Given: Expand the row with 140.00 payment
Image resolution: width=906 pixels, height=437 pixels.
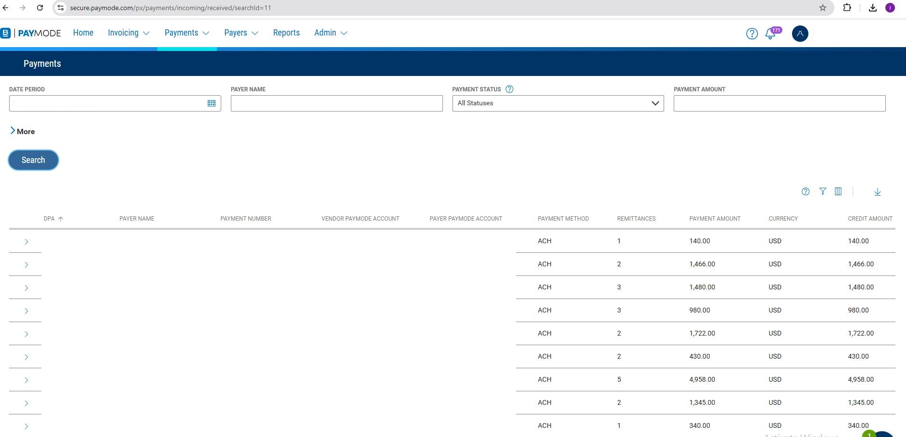Looking at the screenshot, I should (x=26, y=242).
